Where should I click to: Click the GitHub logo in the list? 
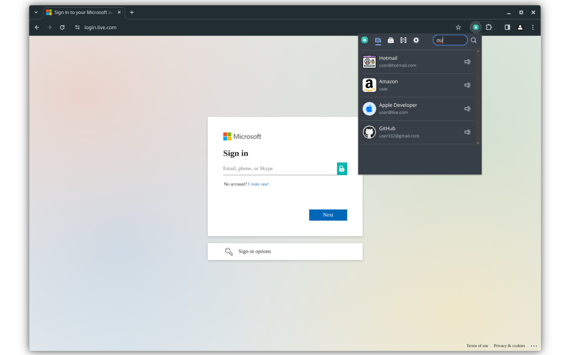pos(369,132)
